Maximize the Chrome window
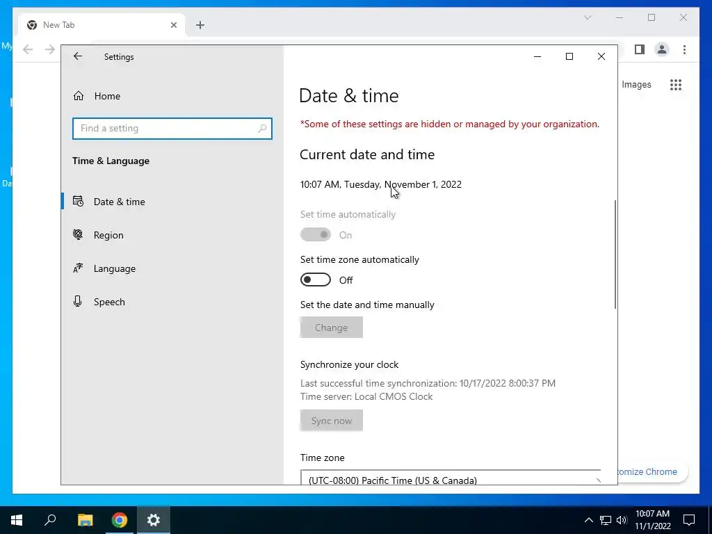This screenshot has height=534, width=712. [652, 17]
